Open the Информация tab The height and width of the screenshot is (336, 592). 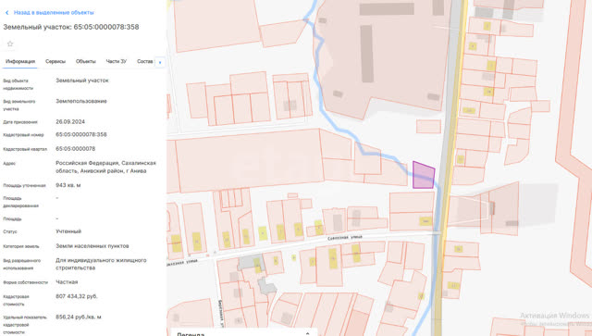click(x=20, y=61)
